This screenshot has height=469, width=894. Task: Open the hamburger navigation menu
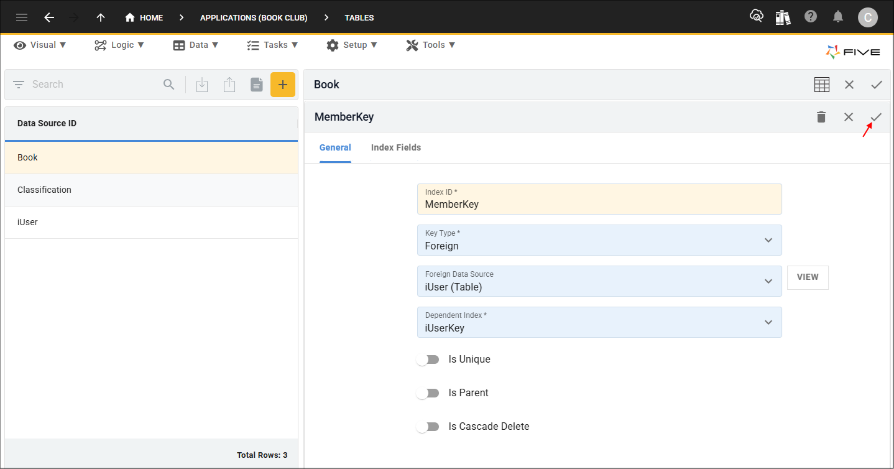pyautogui.click(x=22, y=17)
